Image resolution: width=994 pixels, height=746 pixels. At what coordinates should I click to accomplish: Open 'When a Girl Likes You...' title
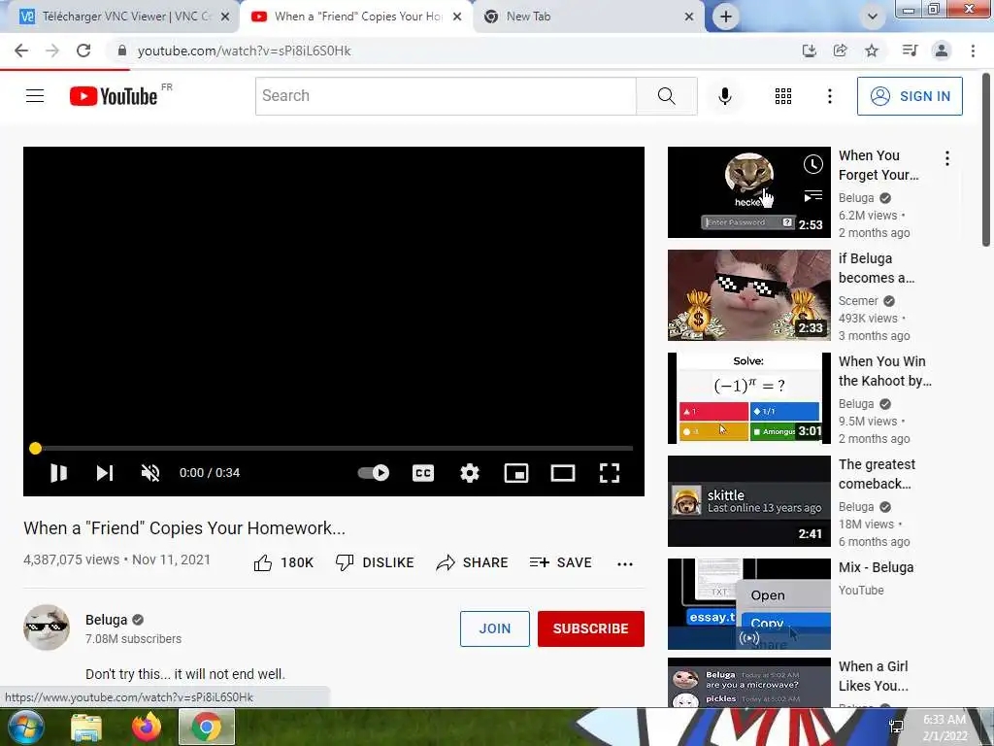point(873,676)
